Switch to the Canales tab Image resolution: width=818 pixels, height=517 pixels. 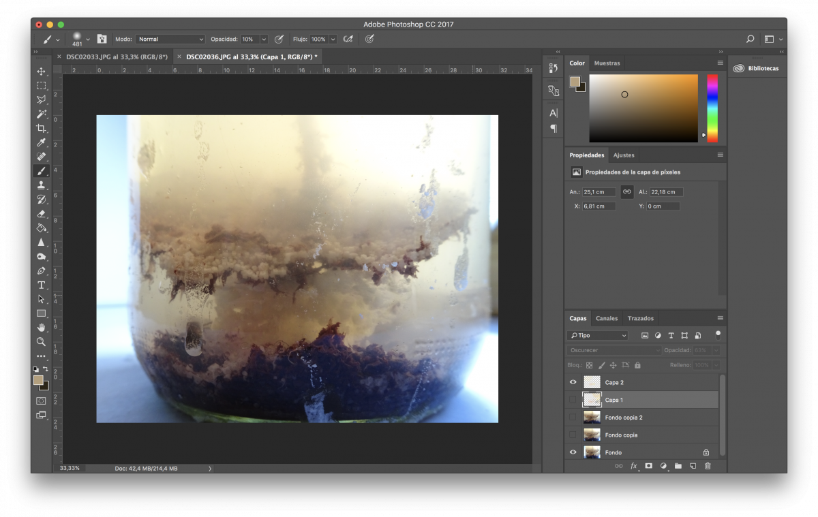pos(607,318)
